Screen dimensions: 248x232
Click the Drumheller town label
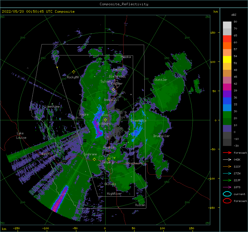[x=161, y=136]
